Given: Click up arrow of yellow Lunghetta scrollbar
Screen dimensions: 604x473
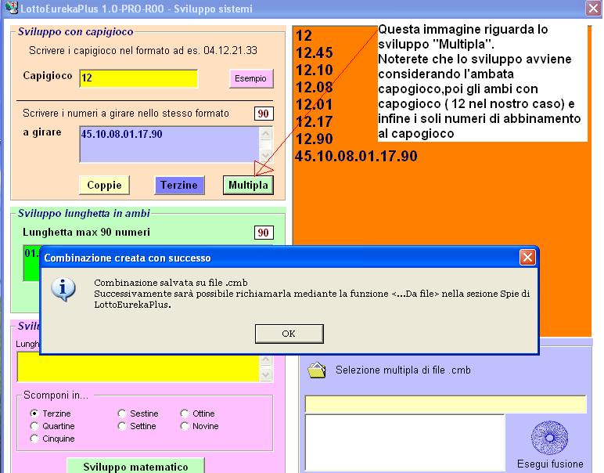Looking at the screenshot, I should click(266, 359).
